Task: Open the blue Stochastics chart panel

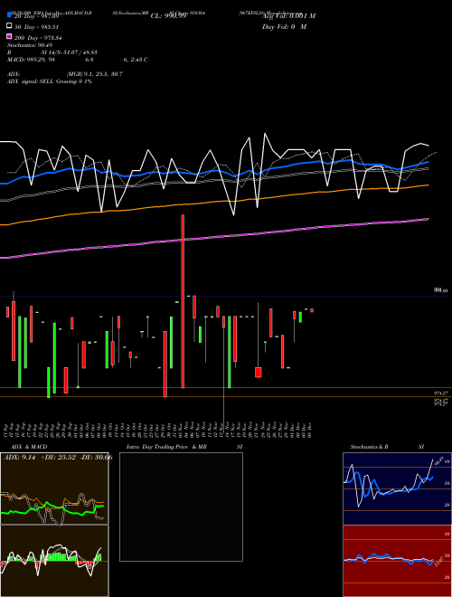Action: point(397,488)
